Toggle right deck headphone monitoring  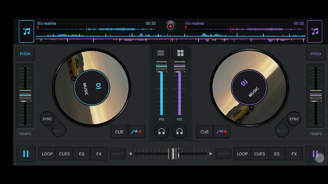click(x=180, y=132)
